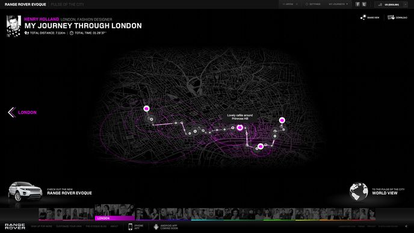This screenshot has height=233, width=414.
Task: Select the Primrose Hill cafés map marker
Action: [239, 128]
